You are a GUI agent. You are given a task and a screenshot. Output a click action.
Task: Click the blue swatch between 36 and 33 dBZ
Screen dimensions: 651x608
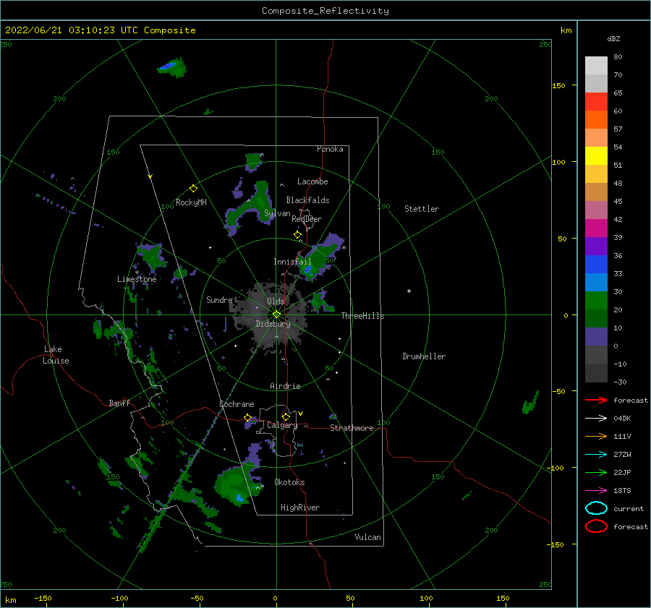(x=596, y=265)
